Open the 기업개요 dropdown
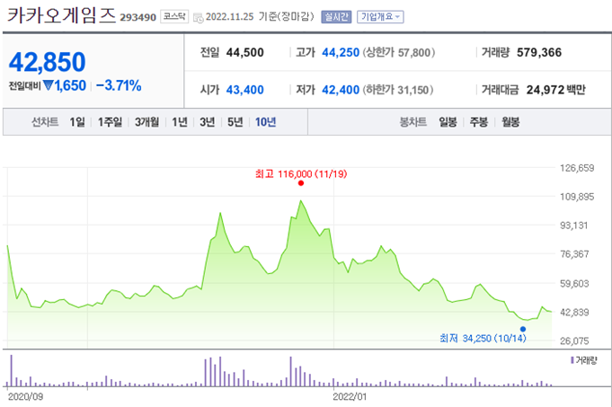Image resolution: width=612 pixels, height=407 pixels. (x=380, y=17)
